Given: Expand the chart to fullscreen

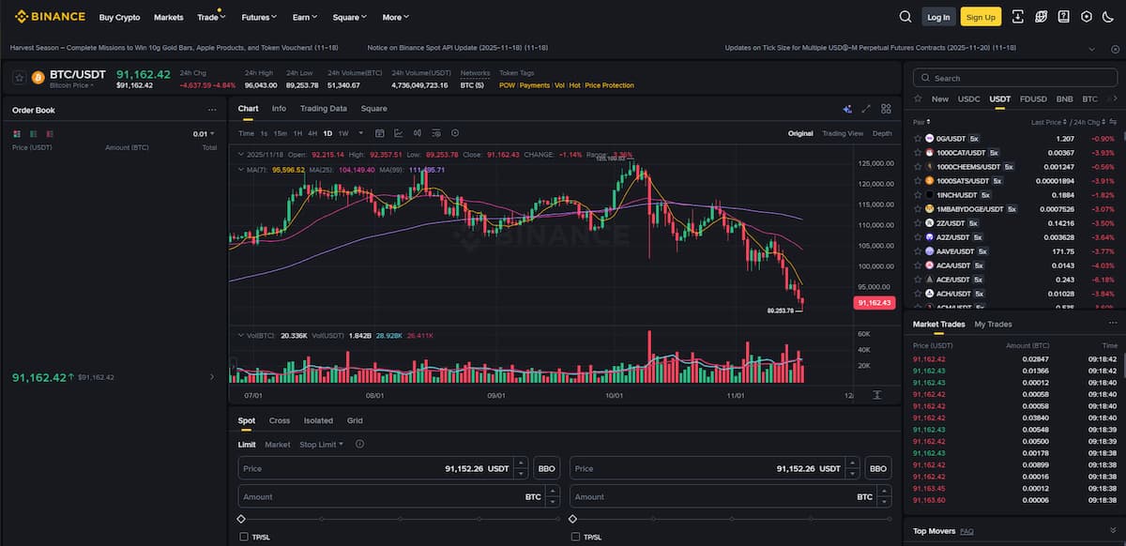Looking at the screenshot, I should click(x=867, y=109).
